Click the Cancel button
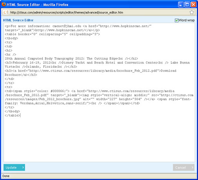This screenshot has width=198, height=180. click(x=183, y=167)
